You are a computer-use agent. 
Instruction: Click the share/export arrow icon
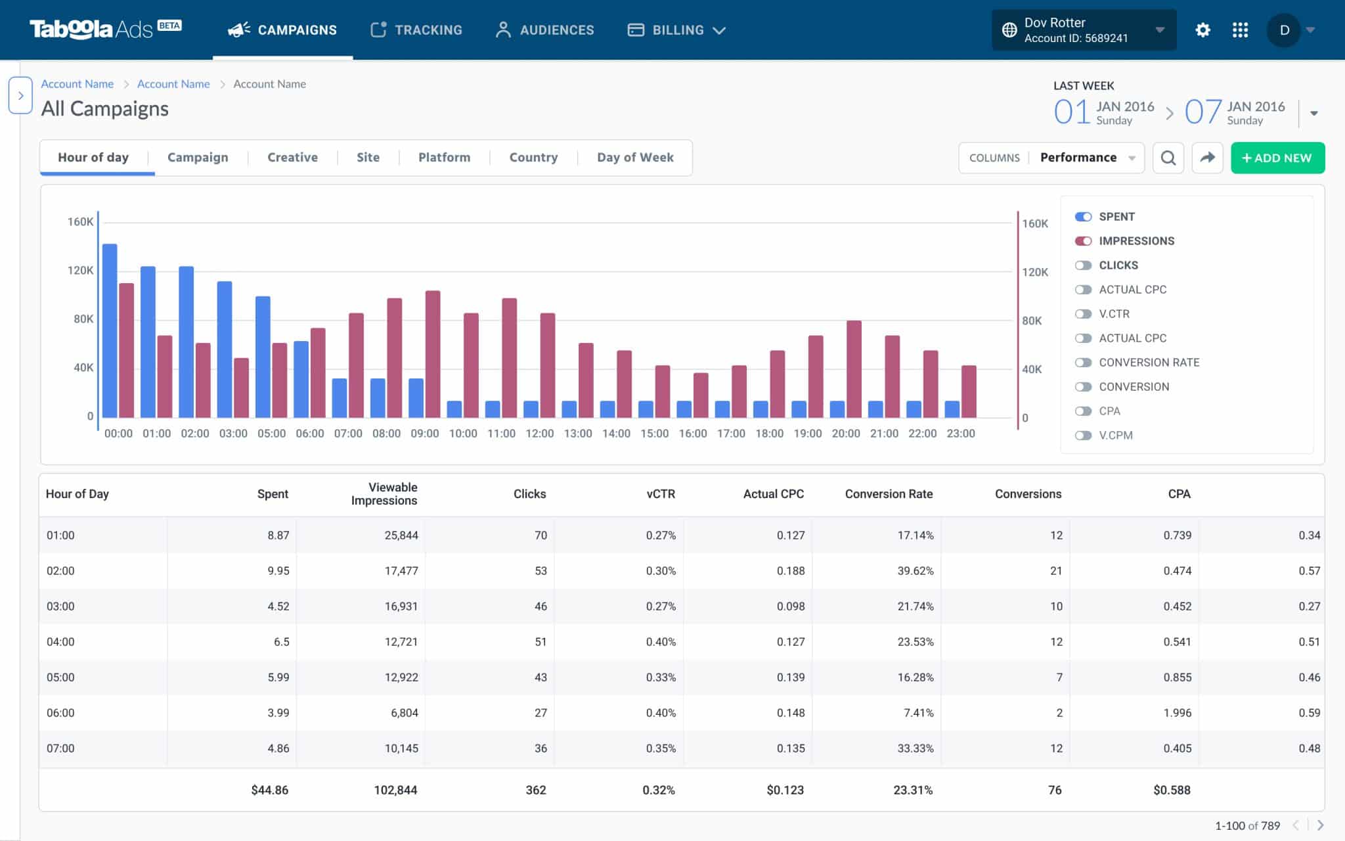1208,158
